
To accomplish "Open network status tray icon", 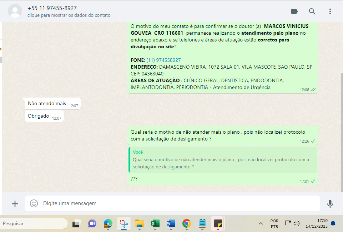I will pyautogui.click(x=288, y=223).
